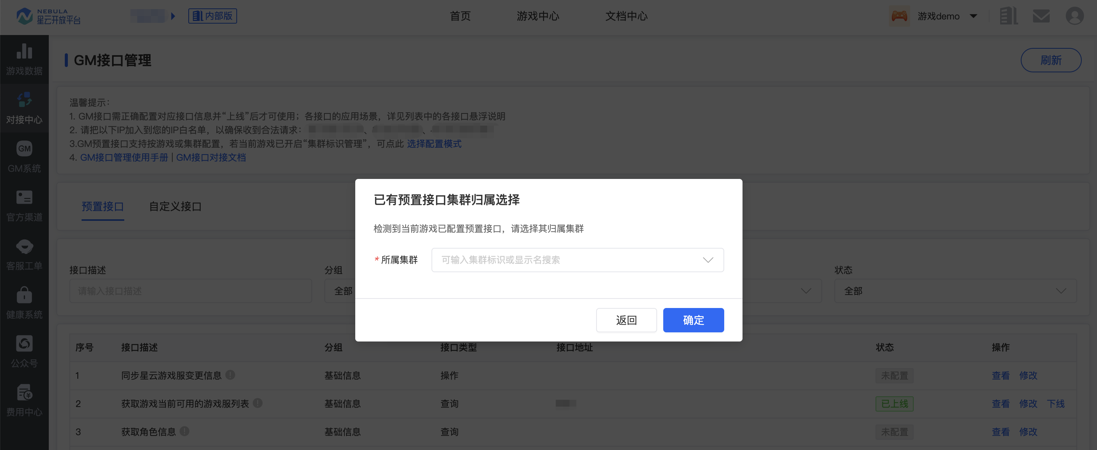The height and width of the screenshot is (450, 1097).
Task: Open 客服工单 in the sidebar
Action: [x=24, y=255]
